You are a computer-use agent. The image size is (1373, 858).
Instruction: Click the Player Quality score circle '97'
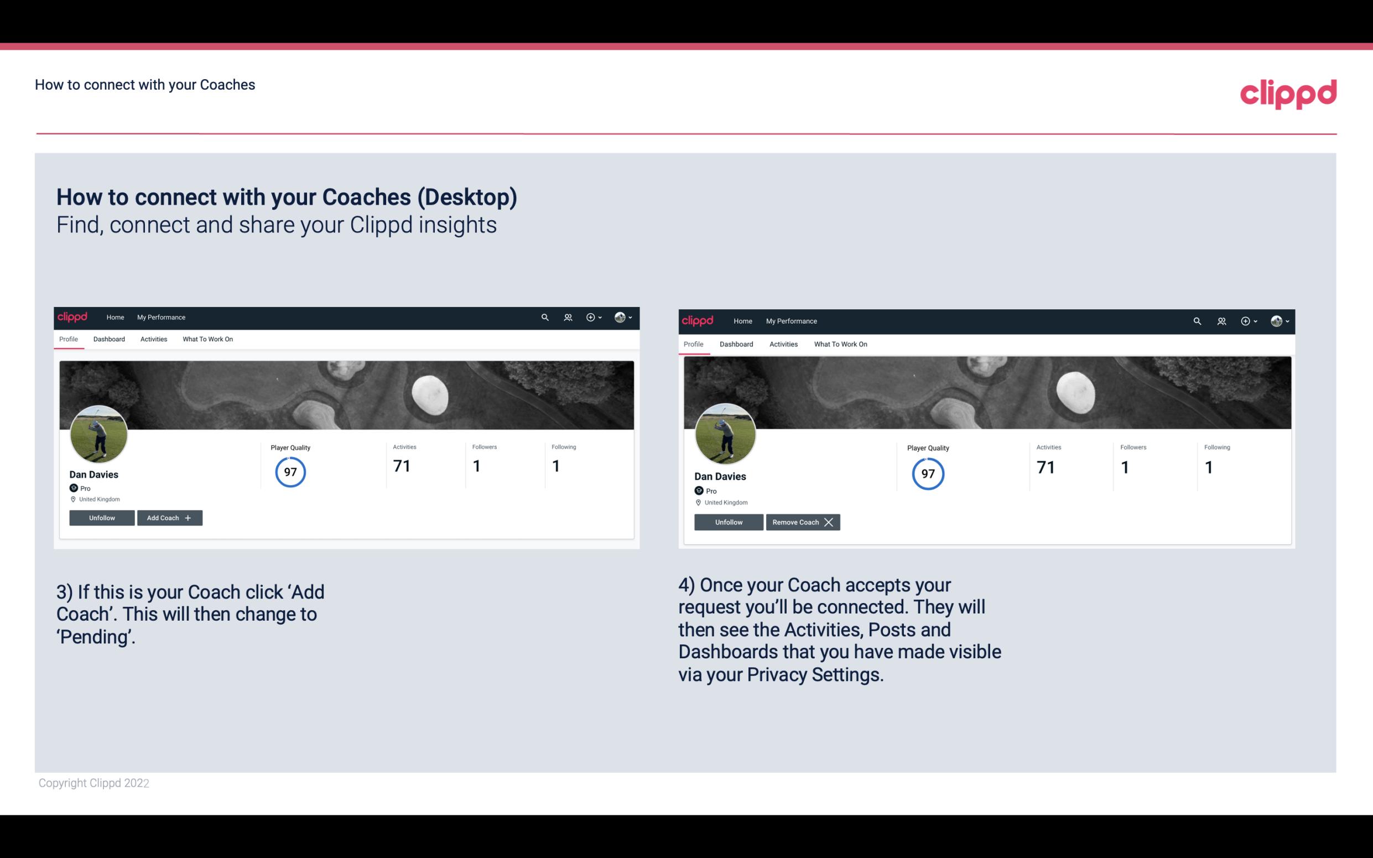point(290,471)
